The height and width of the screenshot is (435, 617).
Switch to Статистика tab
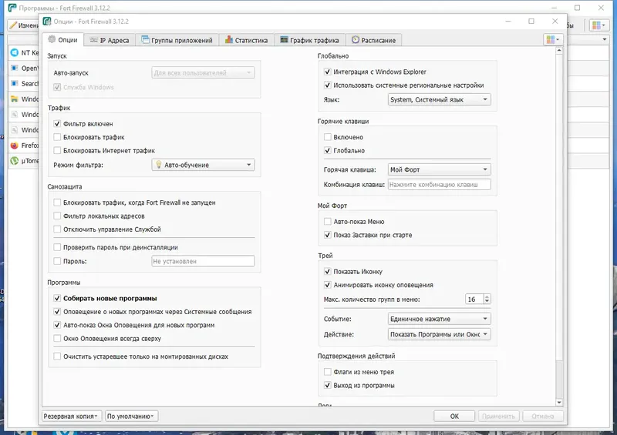pos(246,40)
